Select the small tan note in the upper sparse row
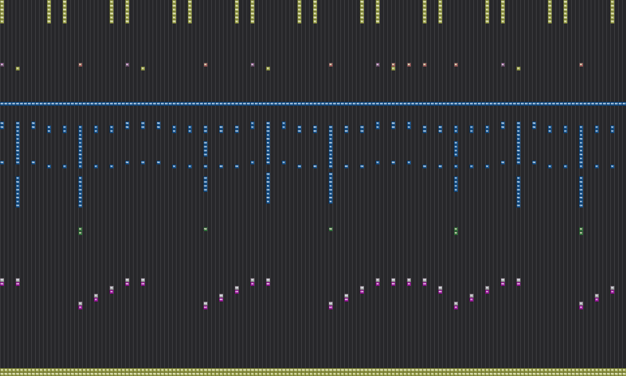The height and width of the screenshot is (376, 626). [x=2, y=64]
